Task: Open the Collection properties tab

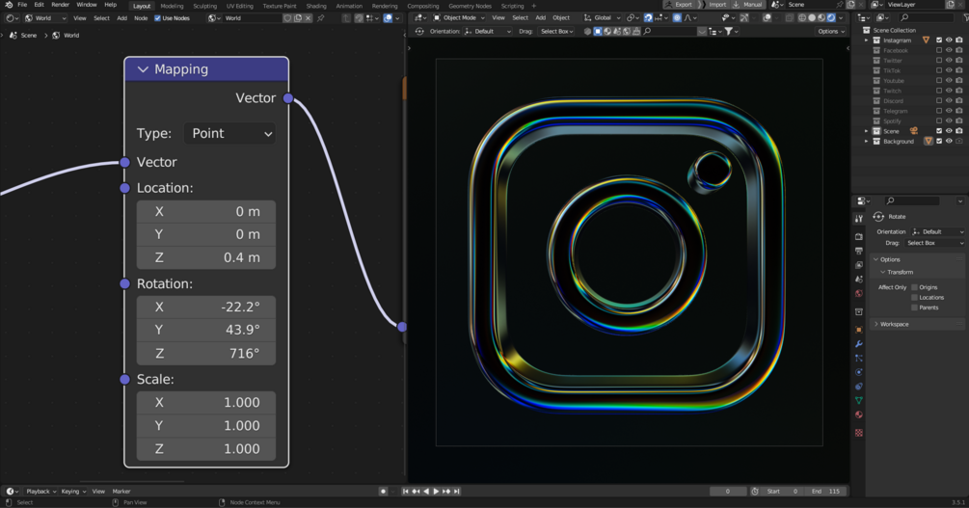Action: pyautogui.click(x=859, y=312)
